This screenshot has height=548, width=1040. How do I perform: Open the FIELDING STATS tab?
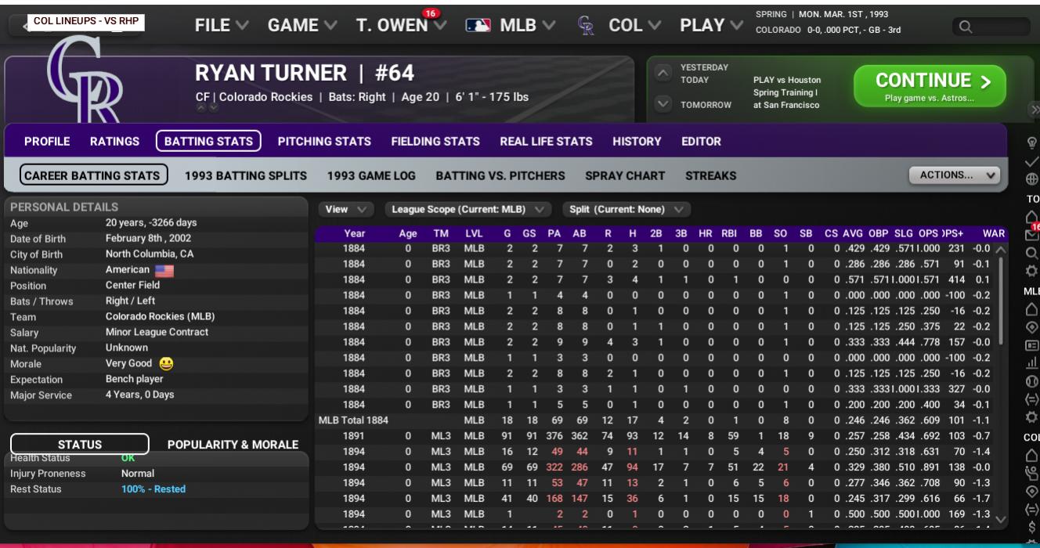pyautogui.click(x=435, y=142)
